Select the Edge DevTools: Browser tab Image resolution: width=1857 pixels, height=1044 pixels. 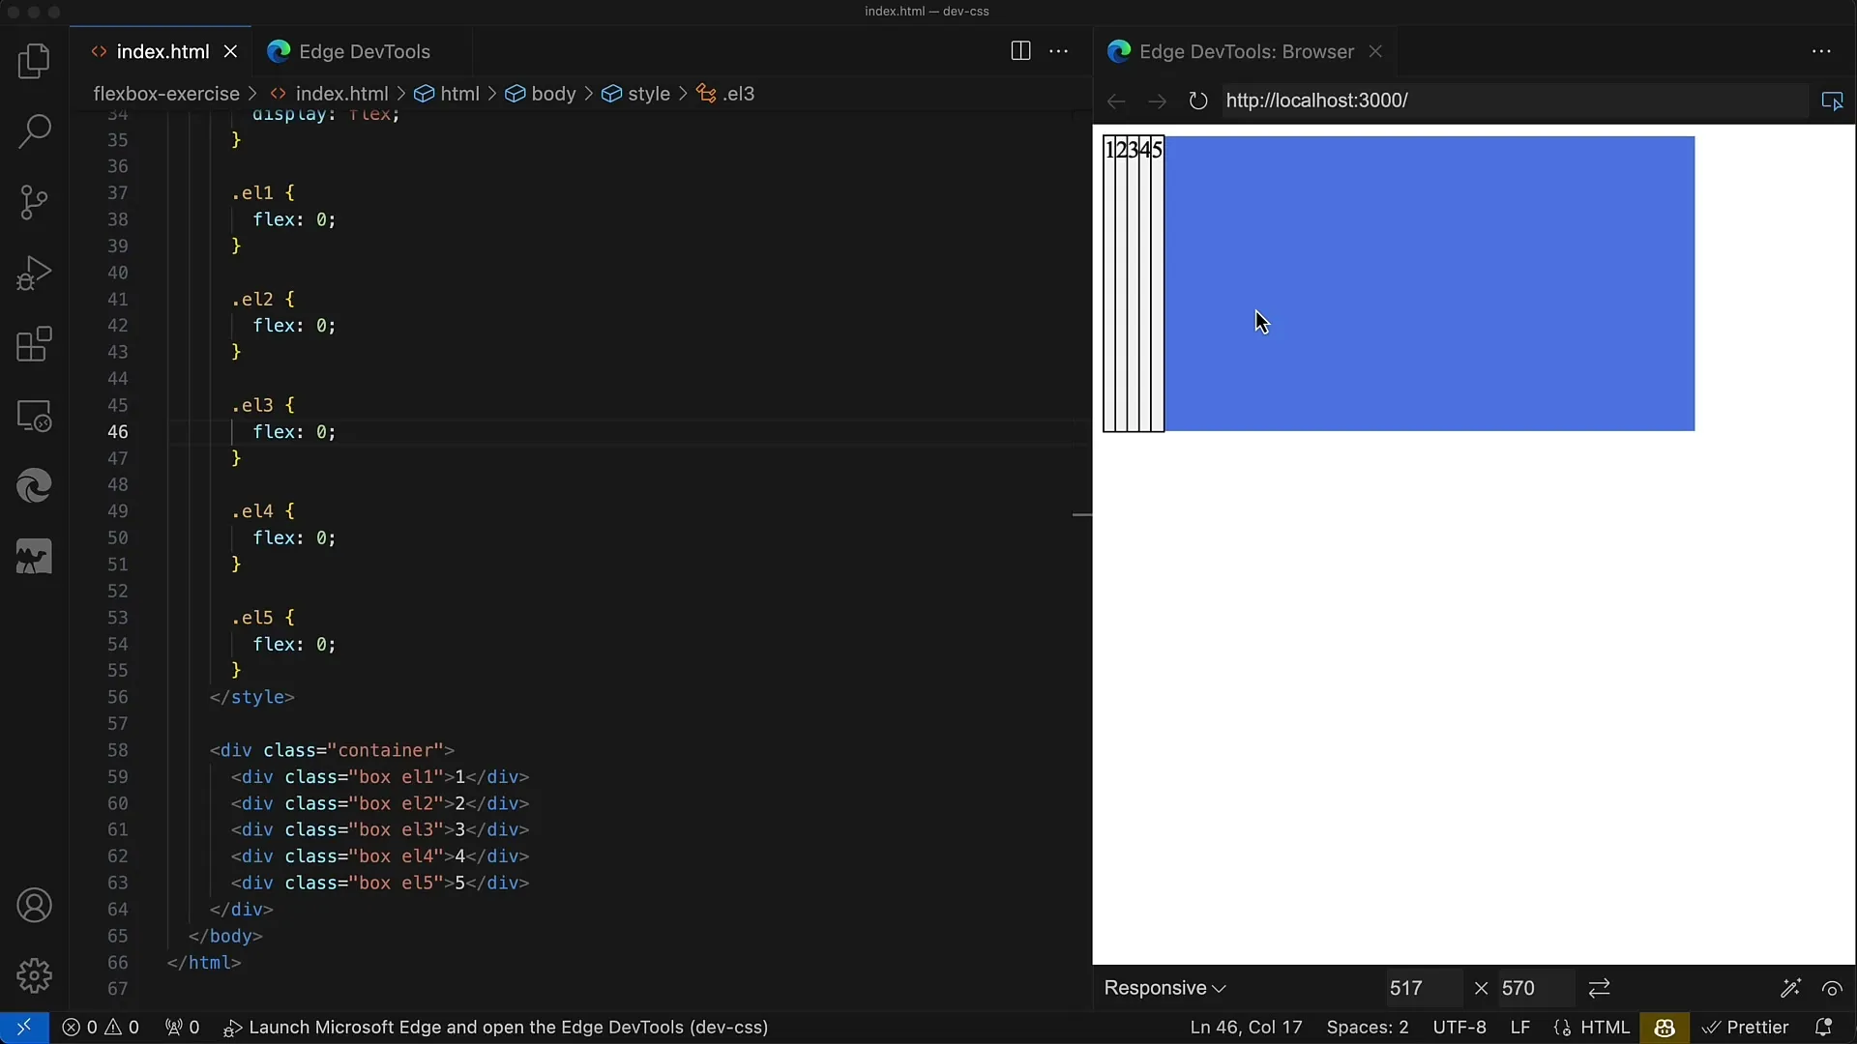(1246, 51)
